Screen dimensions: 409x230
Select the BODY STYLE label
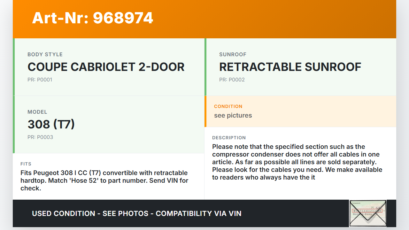pyautogui.click(x=45, y=54)
